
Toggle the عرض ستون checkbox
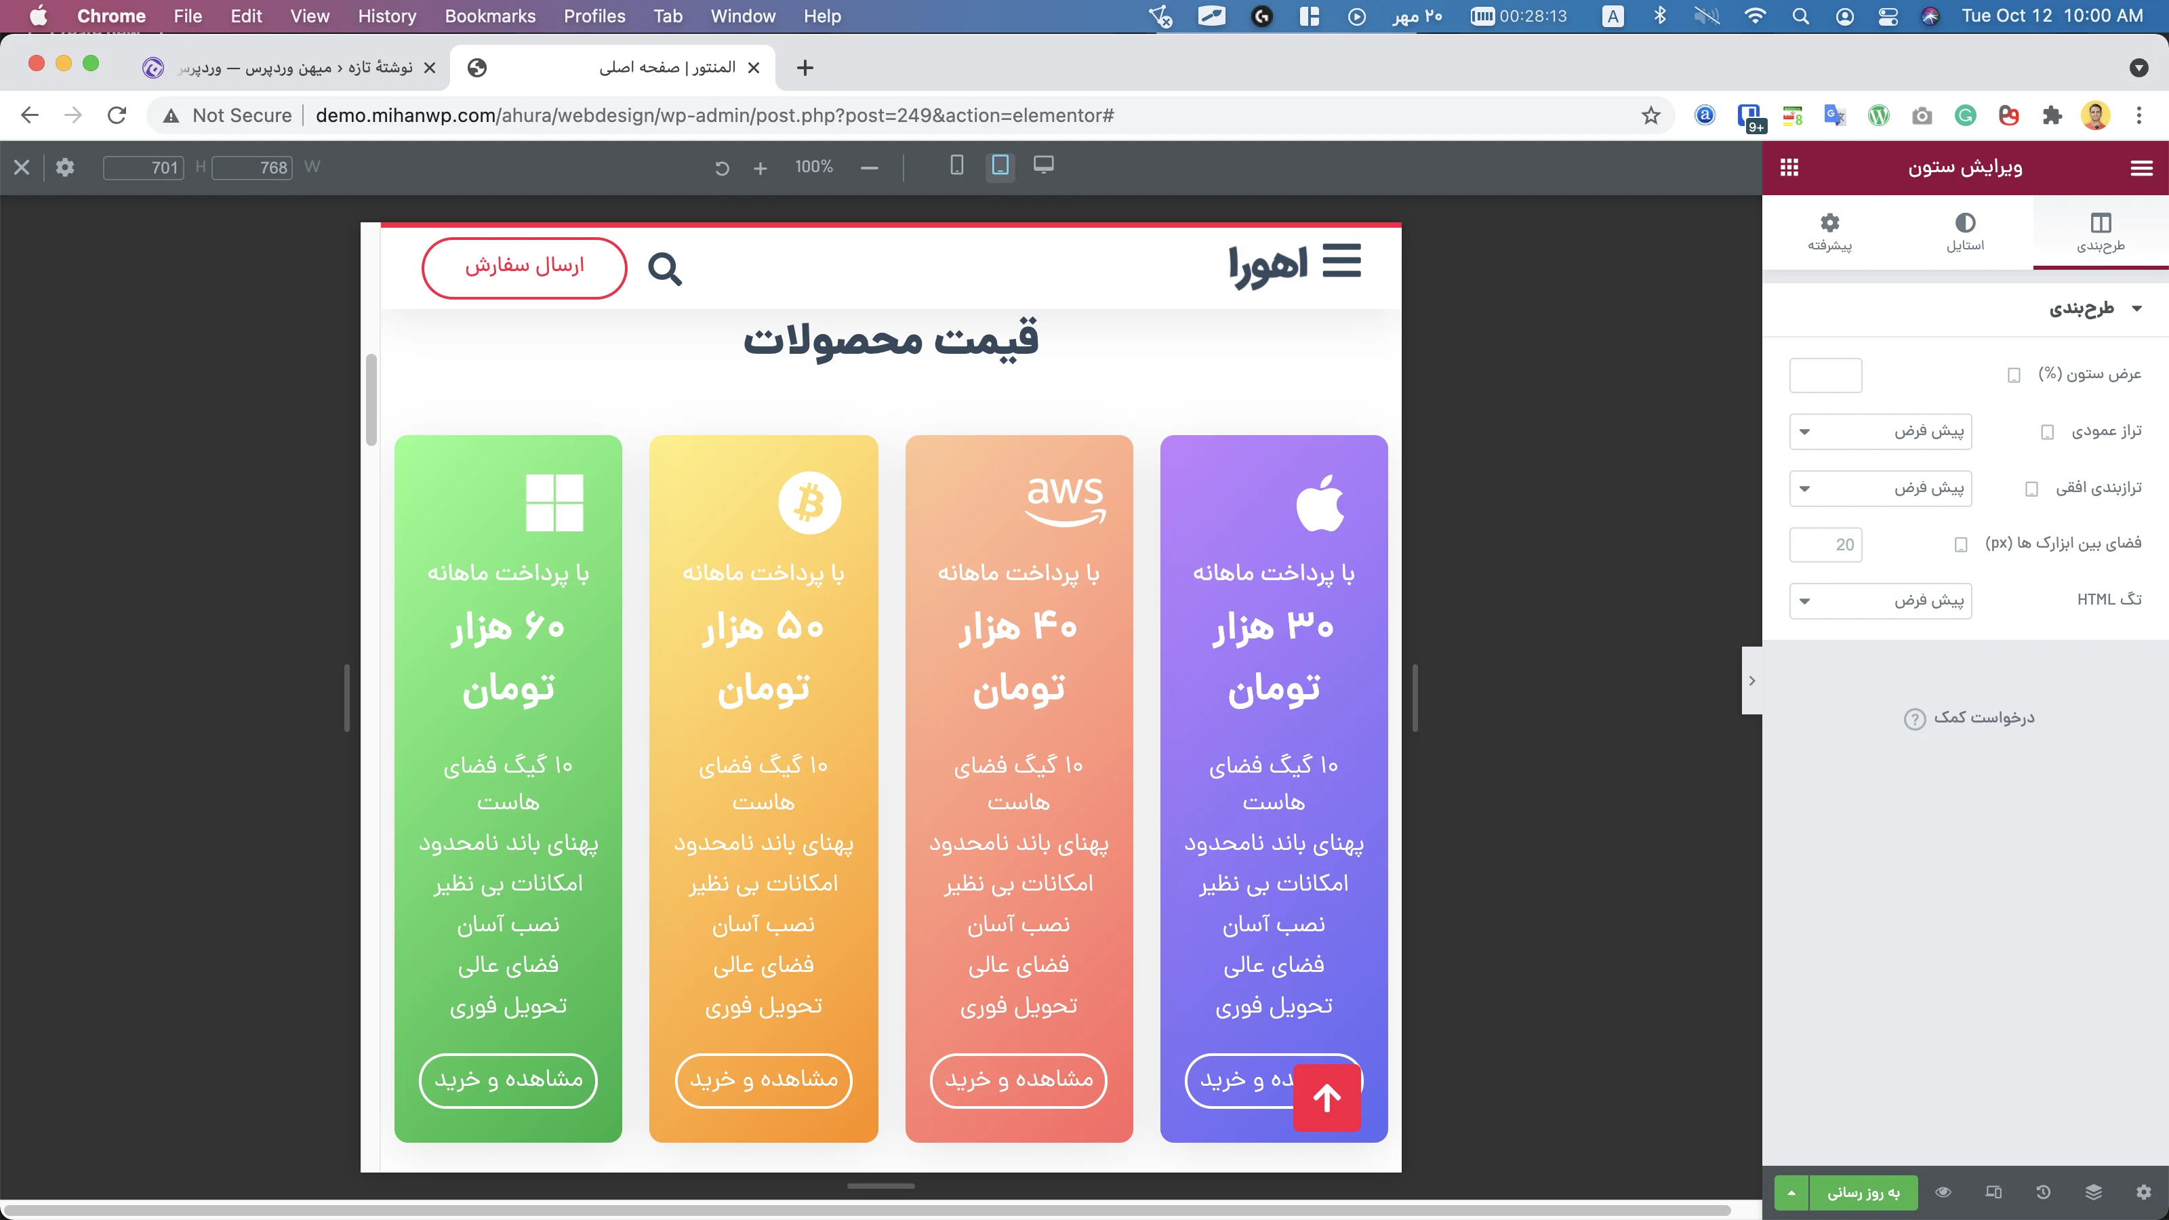[2014, 375]
